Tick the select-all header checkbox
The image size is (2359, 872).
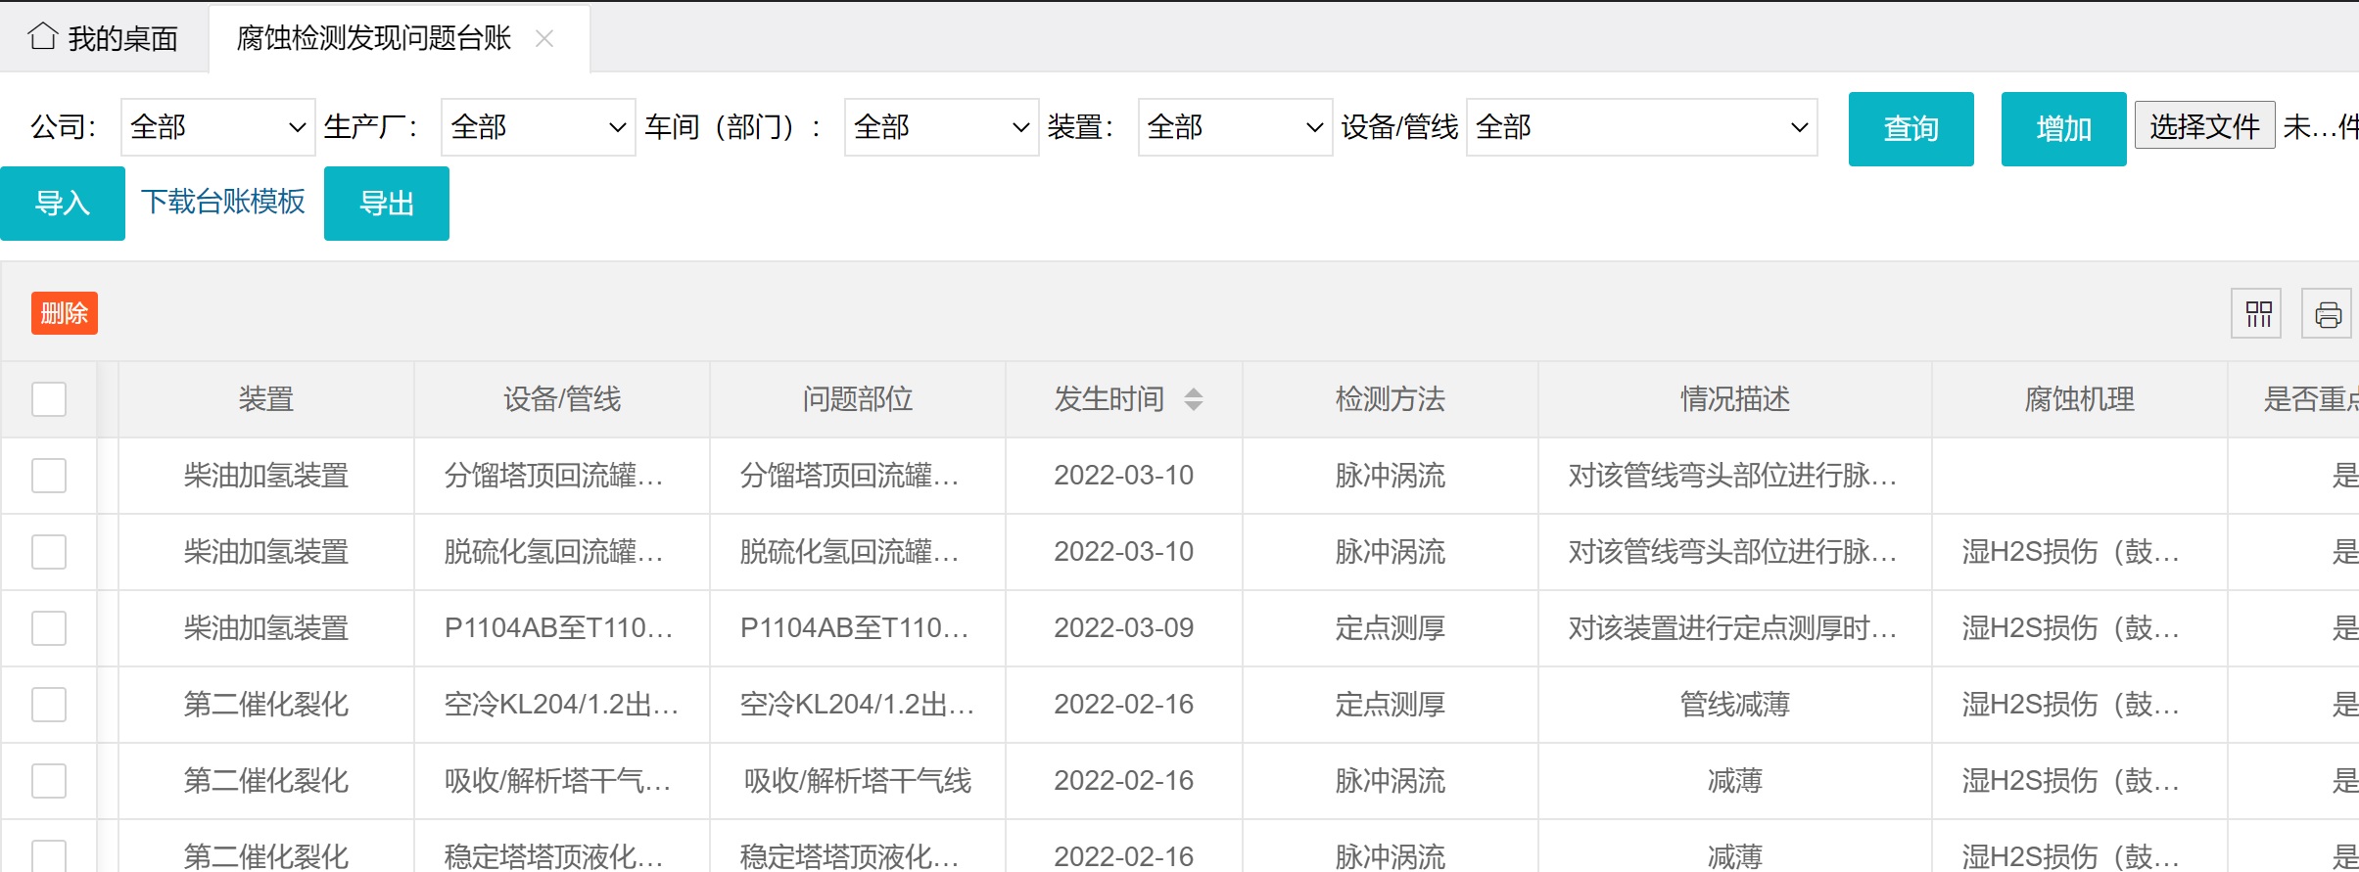49,399
